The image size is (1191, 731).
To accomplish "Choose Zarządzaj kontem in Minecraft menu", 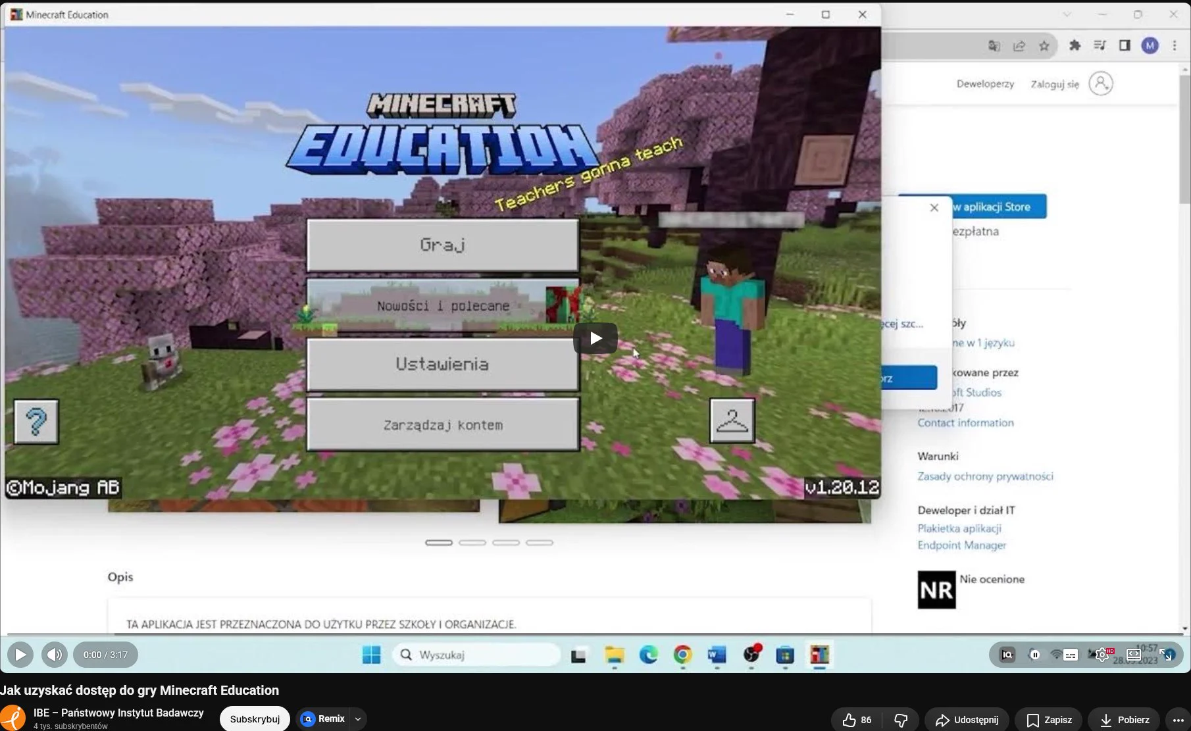I will click(443, 425).
